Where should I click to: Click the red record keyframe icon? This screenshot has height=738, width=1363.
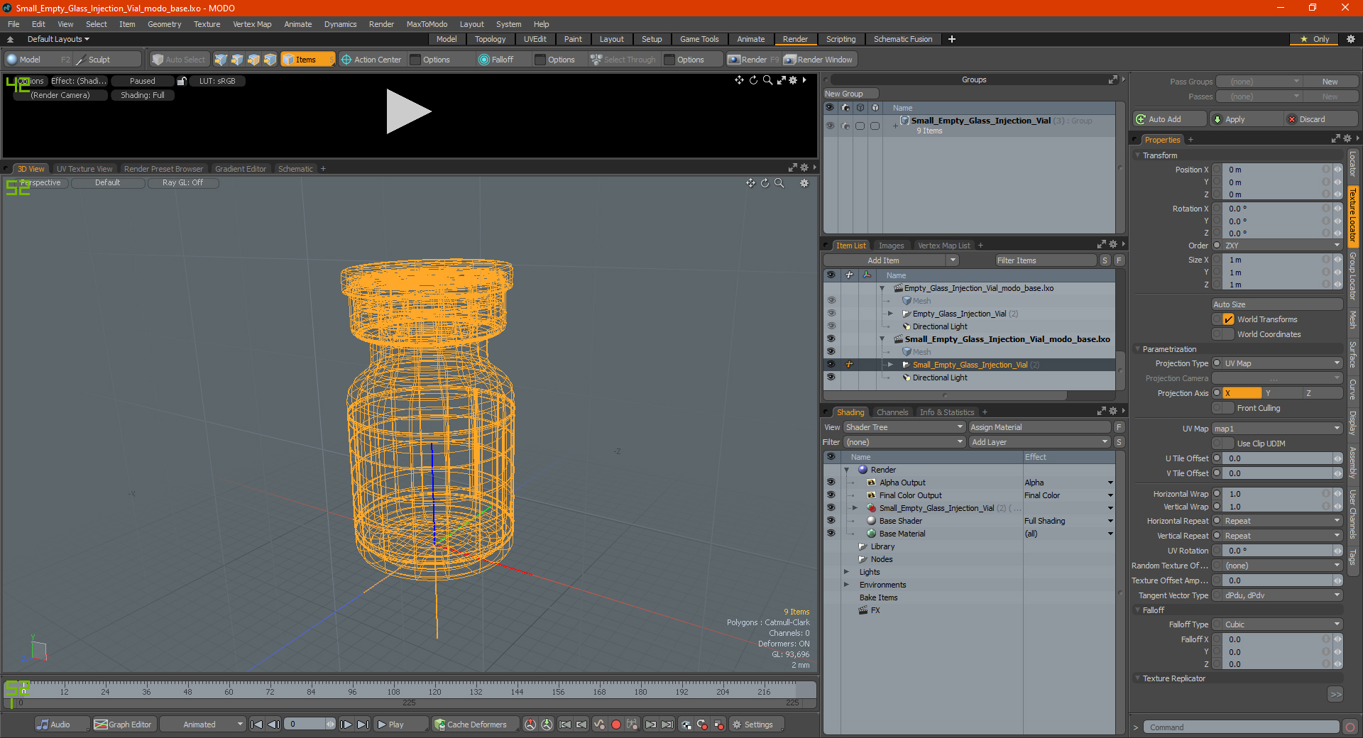616,725
